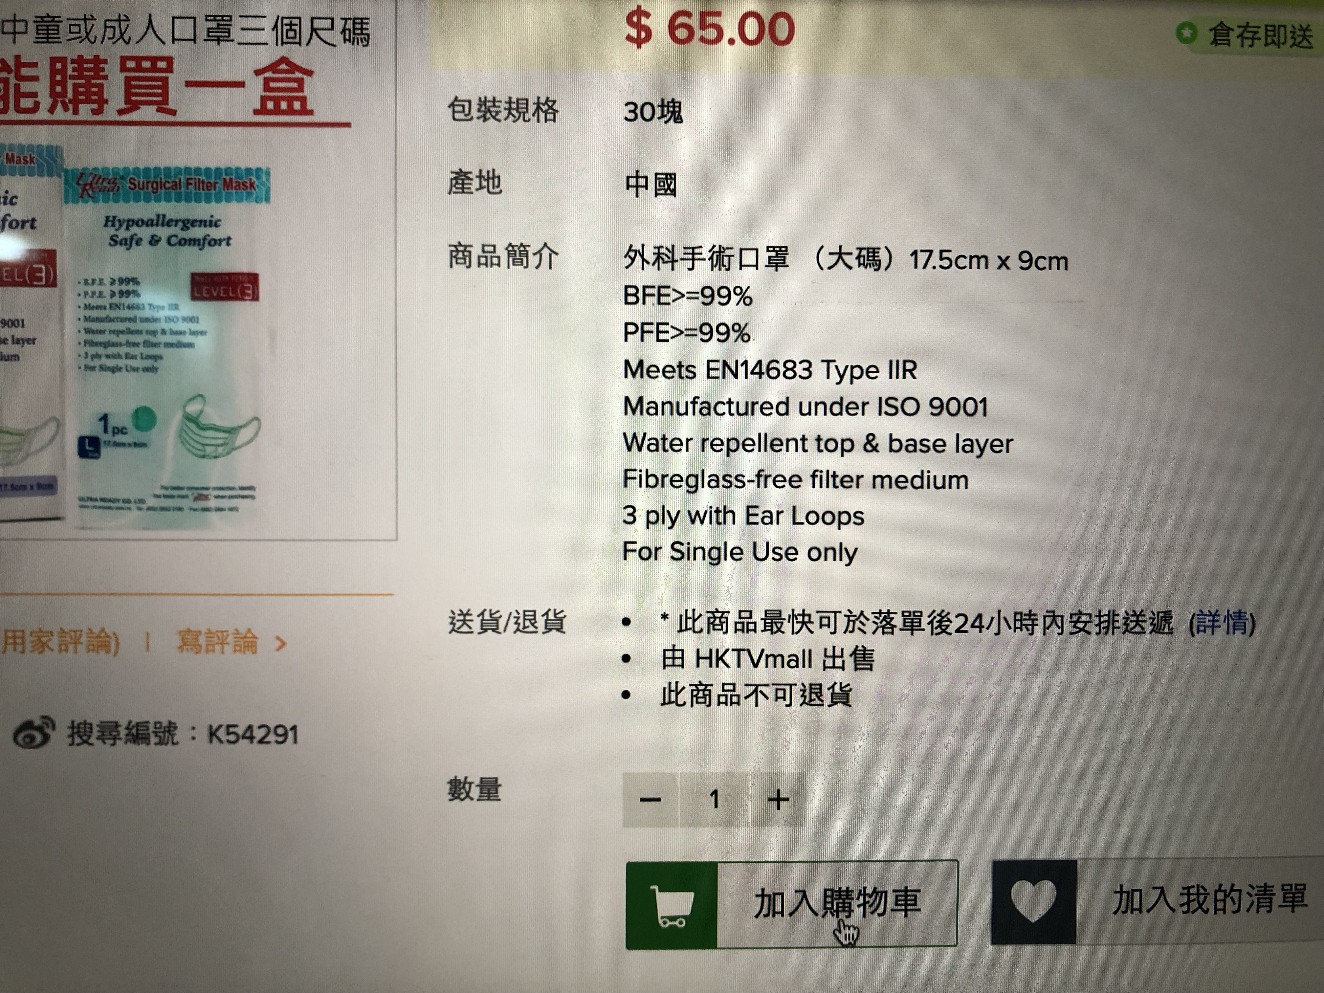The height and width of the screenshot is (993, 1324).
Task: Increase quantity with the plus button
Action: click(x=778, y=800)
